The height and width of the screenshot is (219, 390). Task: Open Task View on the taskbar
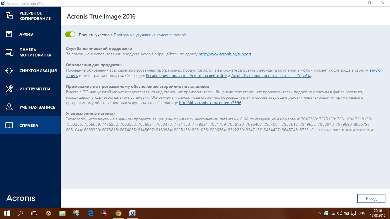pyautogui.click(x=34, y=213)
